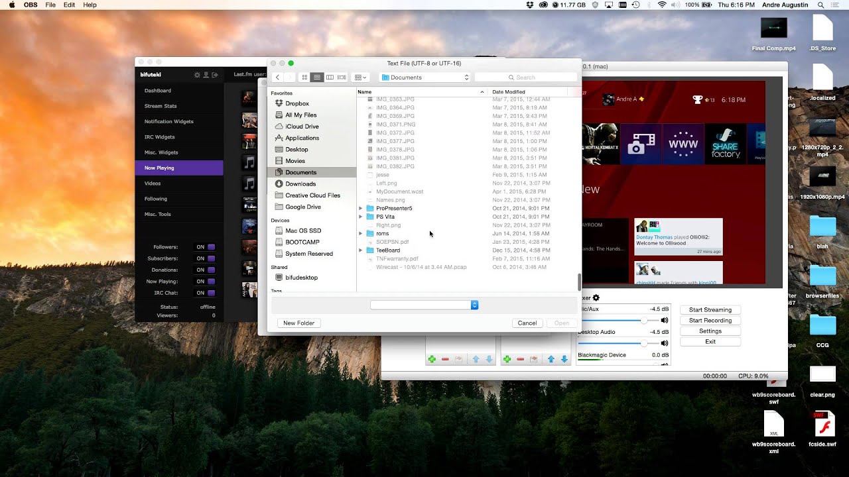Remove source with the Sources minus icon

click(x=520, y=359)
